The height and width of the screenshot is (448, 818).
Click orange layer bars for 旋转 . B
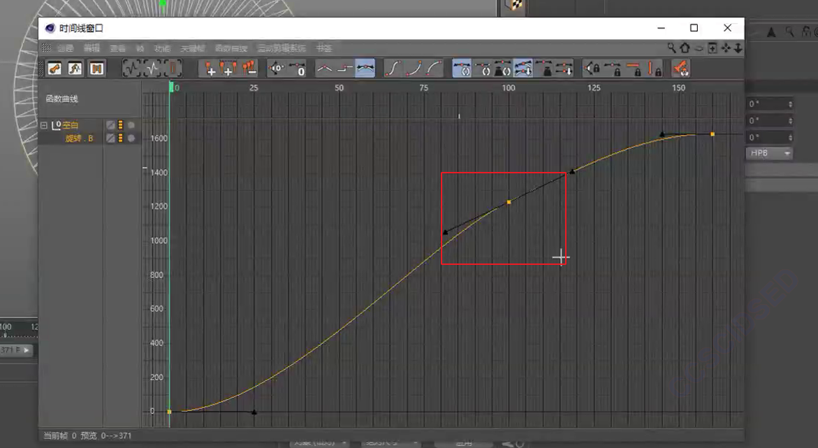121,138
